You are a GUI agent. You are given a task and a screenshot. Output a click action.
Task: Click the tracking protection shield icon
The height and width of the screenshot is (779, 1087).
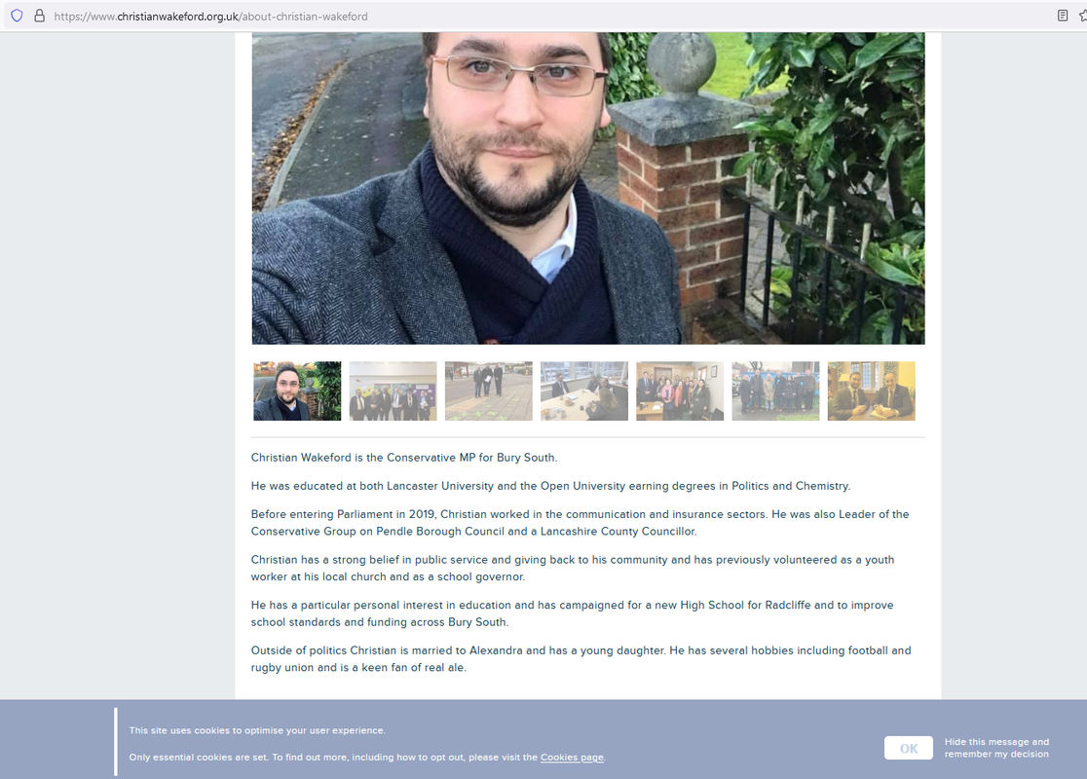(x=17, y=16)
